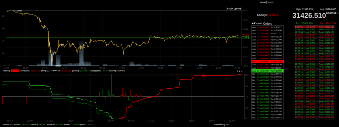Click the Bid 31402.43000 order row

point(267,93)
